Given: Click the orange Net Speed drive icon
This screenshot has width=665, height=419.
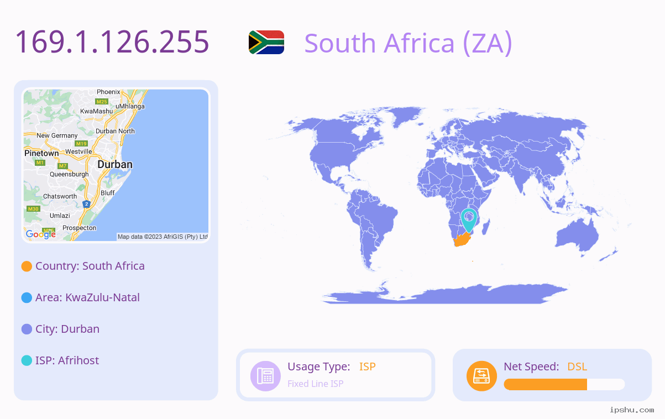Looking at the screenshot, I should 481,376.
